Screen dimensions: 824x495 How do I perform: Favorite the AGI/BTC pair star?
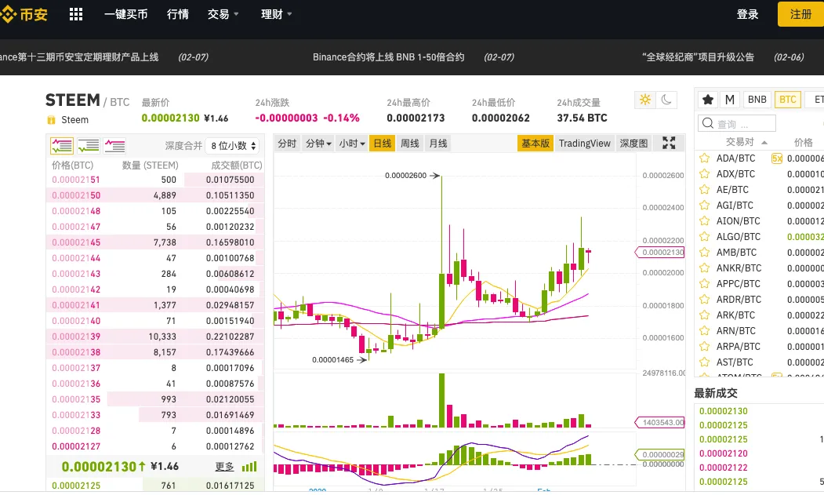pos(704,206)
